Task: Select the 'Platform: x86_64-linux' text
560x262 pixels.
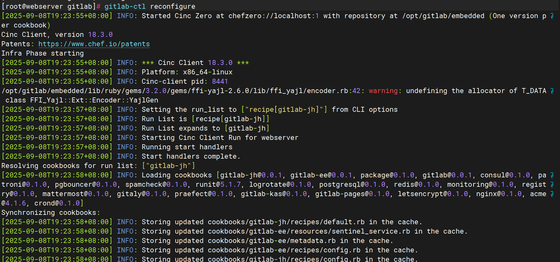Action: point(187,72)
